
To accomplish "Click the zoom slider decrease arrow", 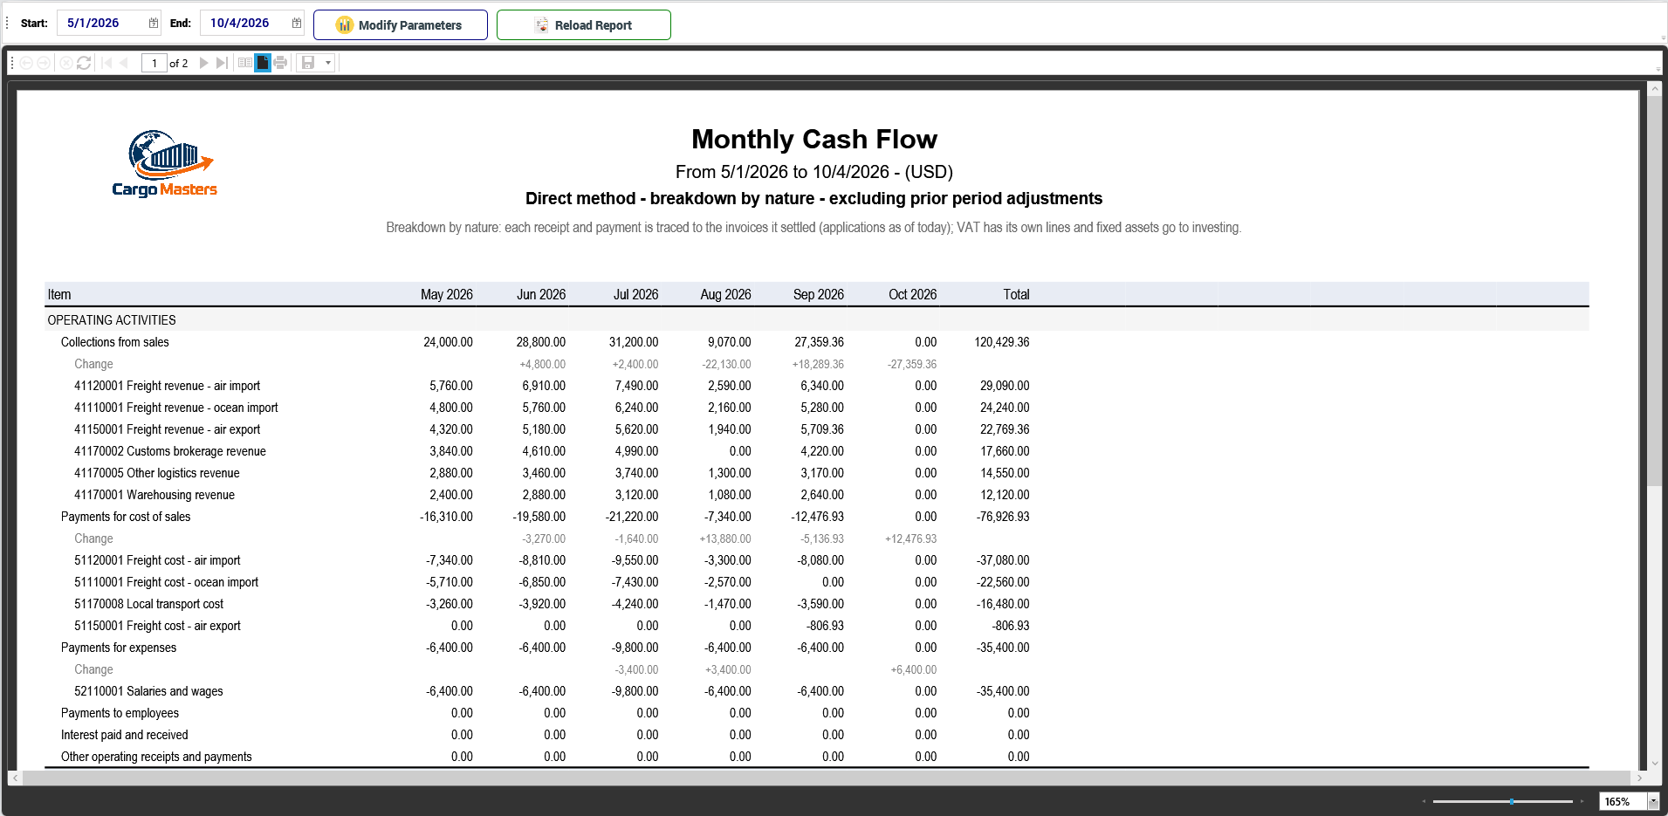I will [x=1424, y=801].
